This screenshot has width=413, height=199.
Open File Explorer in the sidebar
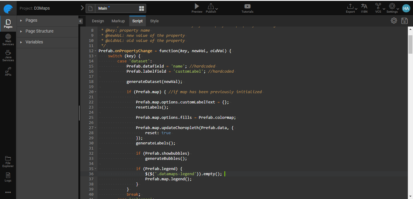(8, 162)
